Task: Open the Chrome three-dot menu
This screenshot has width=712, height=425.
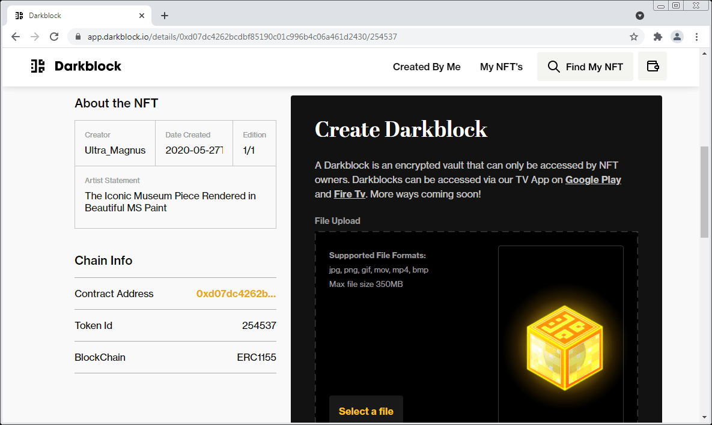Action: click(696, 37)
